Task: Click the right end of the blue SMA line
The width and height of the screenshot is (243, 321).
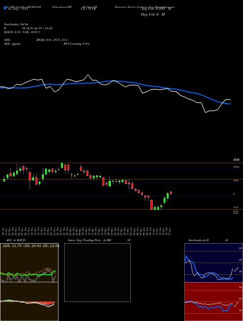Action: [230, 104]
